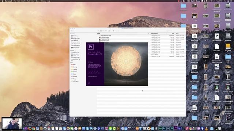The width and height of the screenshot is (234, 131).
Task: Open the Apple menu
Action: pos(2,1)
